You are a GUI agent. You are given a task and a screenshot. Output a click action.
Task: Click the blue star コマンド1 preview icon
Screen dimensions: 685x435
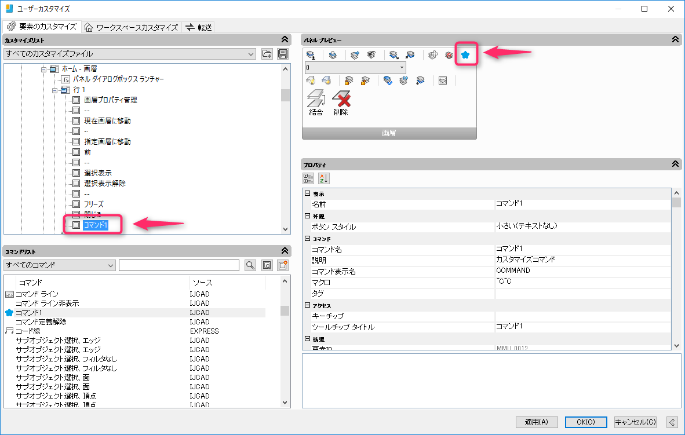pyautogui.click(x=465, y=56)
